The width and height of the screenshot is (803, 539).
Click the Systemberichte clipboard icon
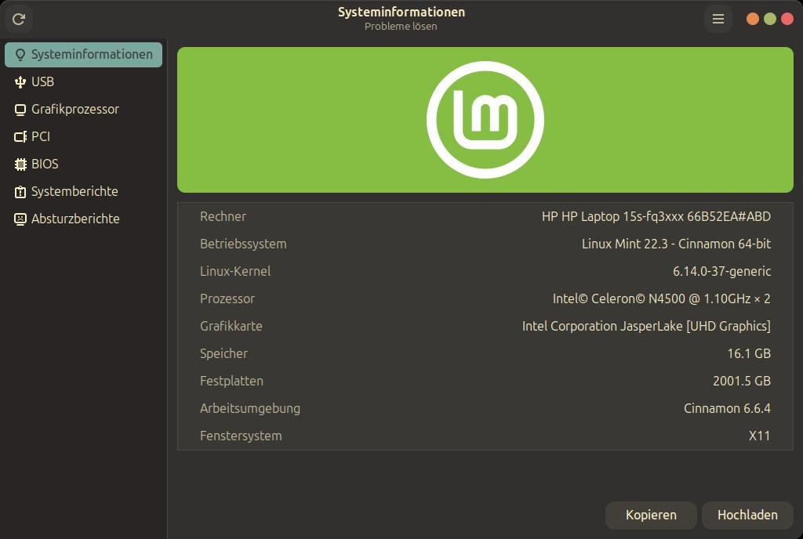pos(20,192)
